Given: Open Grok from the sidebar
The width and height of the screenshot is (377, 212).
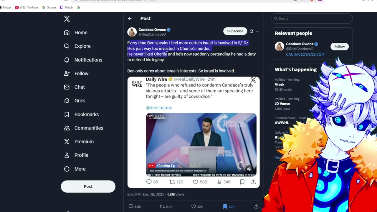Looking at the screenshot, I should [x=75, y=100].
